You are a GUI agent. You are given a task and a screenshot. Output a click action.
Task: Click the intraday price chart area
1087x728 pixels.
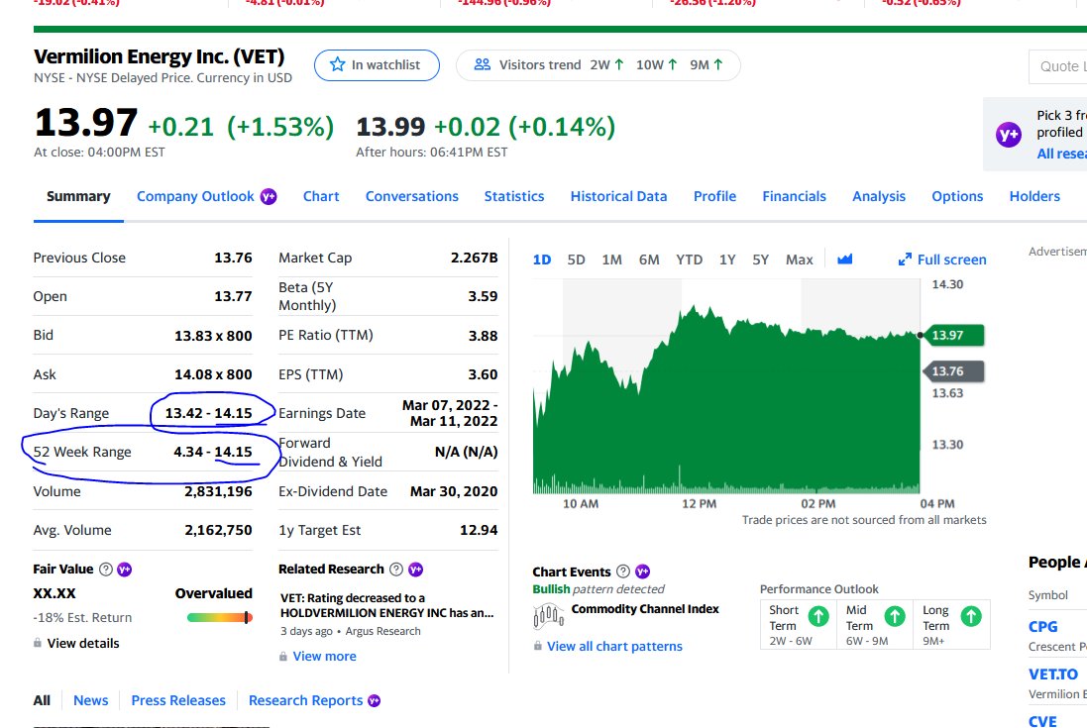[x=725, y=386]
